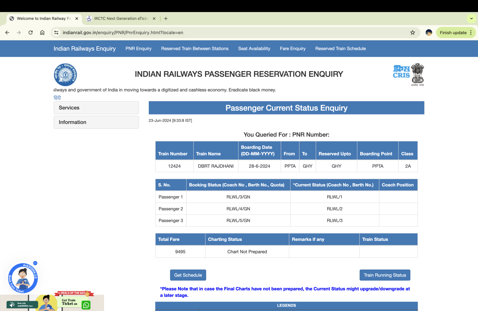The height and width of the screenshot is (311, 478).
Task: Click Train Running Status button
Action: (x=385, y=275)
